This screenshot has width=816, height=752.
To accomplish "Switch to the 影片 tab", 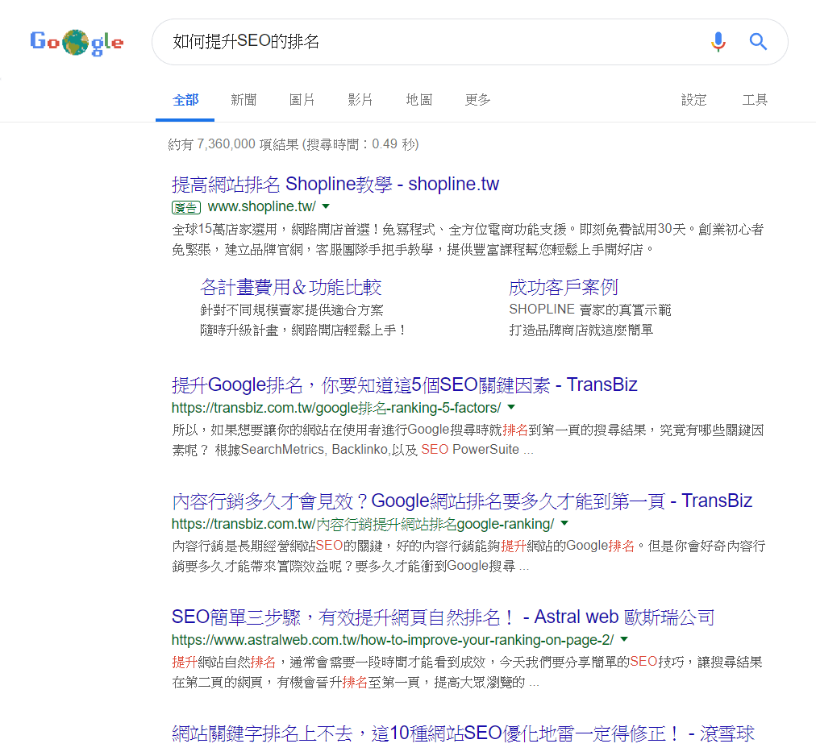I will [x=360, y=100].
